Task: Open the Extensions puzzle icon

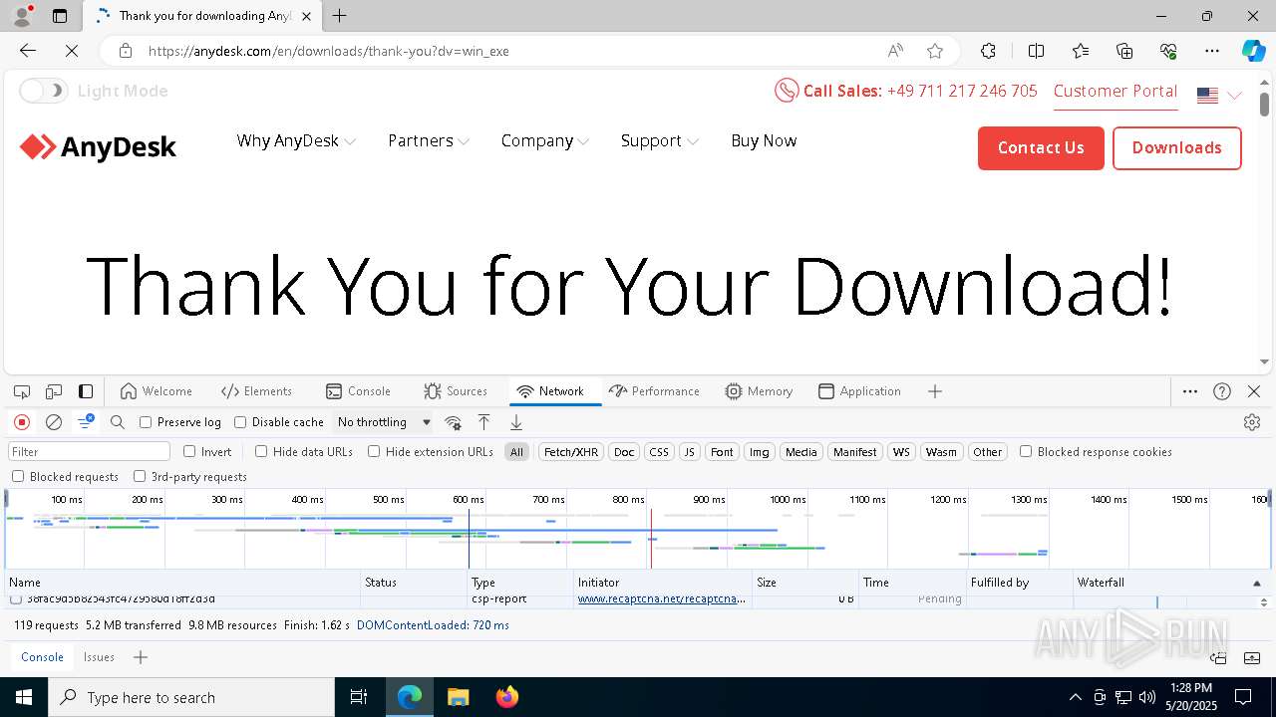Action: (x=988, y=51)
